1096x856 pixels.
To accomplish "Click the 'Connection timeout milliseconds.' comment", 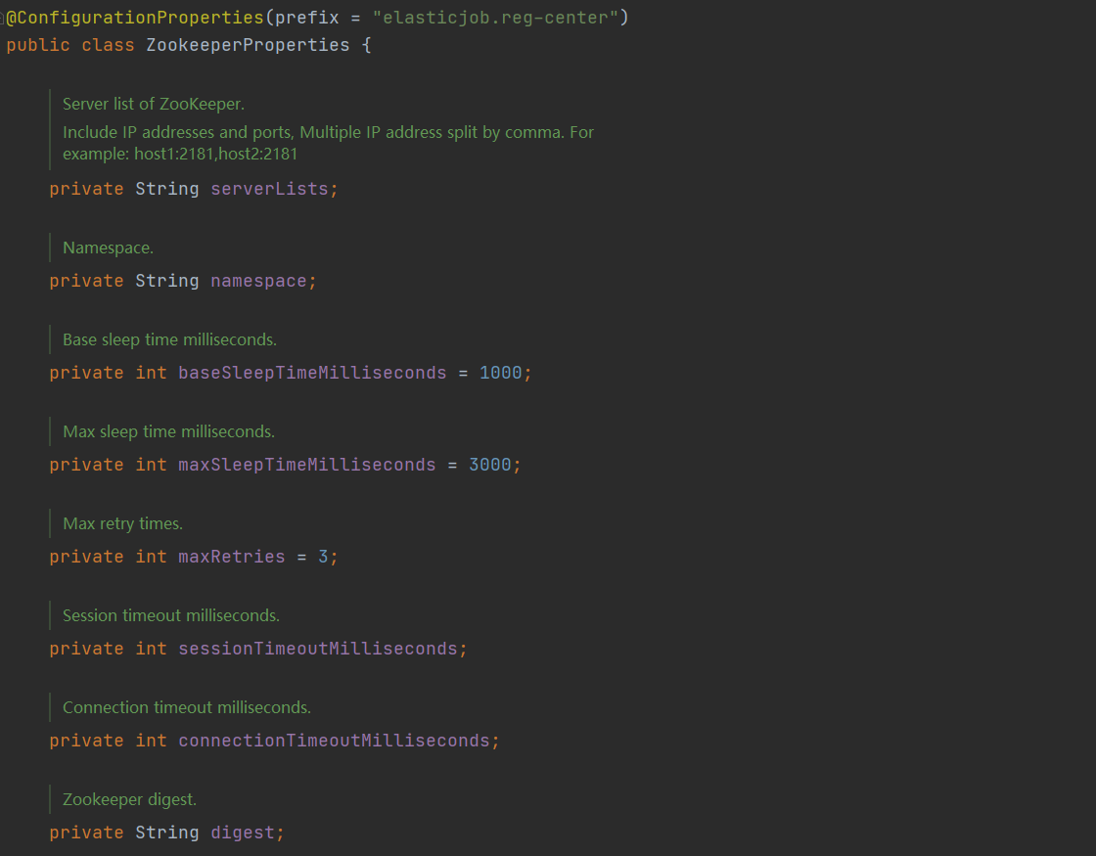I will point(187,708).
